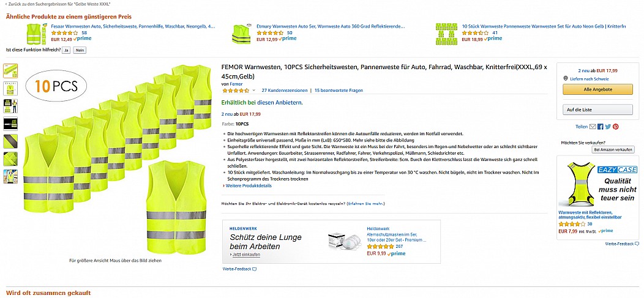The height and width of the screenshot is (298, 644).
Task: Show the reflective stripe close-up thumbnail
Action: click(10, 141)
